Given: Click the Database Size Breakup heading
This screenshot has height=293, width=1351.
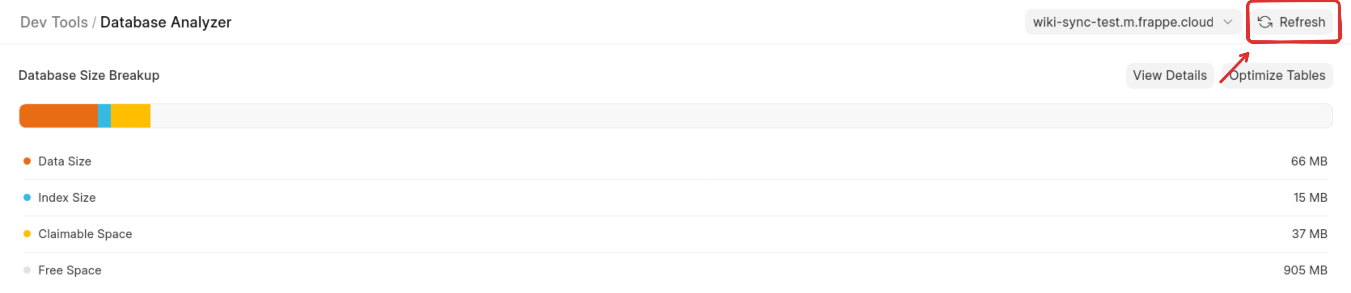Looking at the screenshot, I should [89, 75].
